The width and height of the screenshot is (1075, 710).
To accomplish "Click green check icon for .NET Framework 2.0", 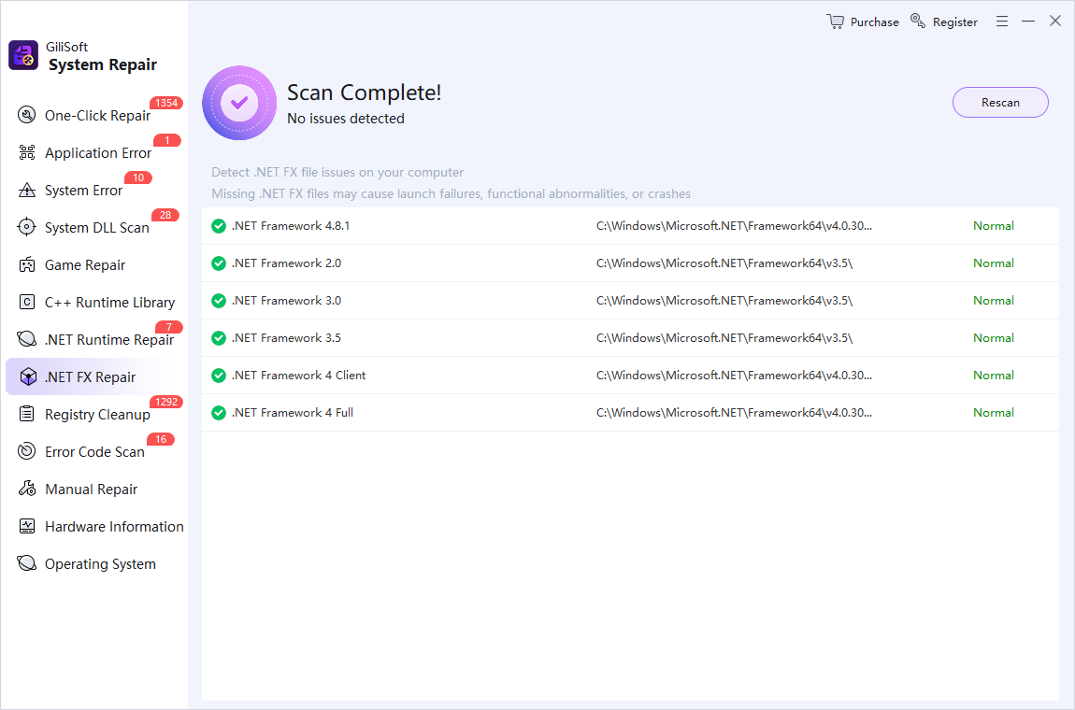I will coord(219,263).
